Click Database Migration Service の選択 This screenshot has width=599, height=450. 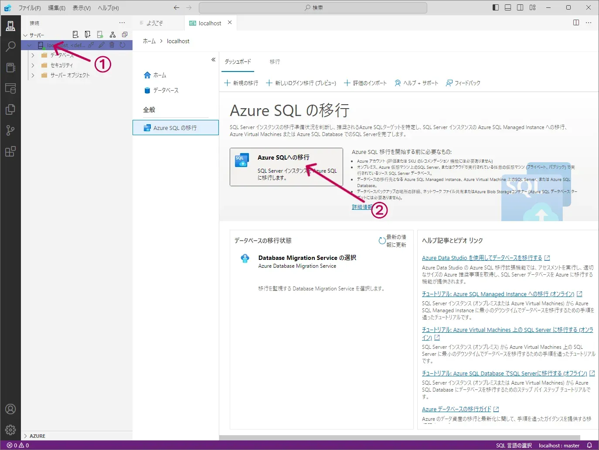pos(307,258)
